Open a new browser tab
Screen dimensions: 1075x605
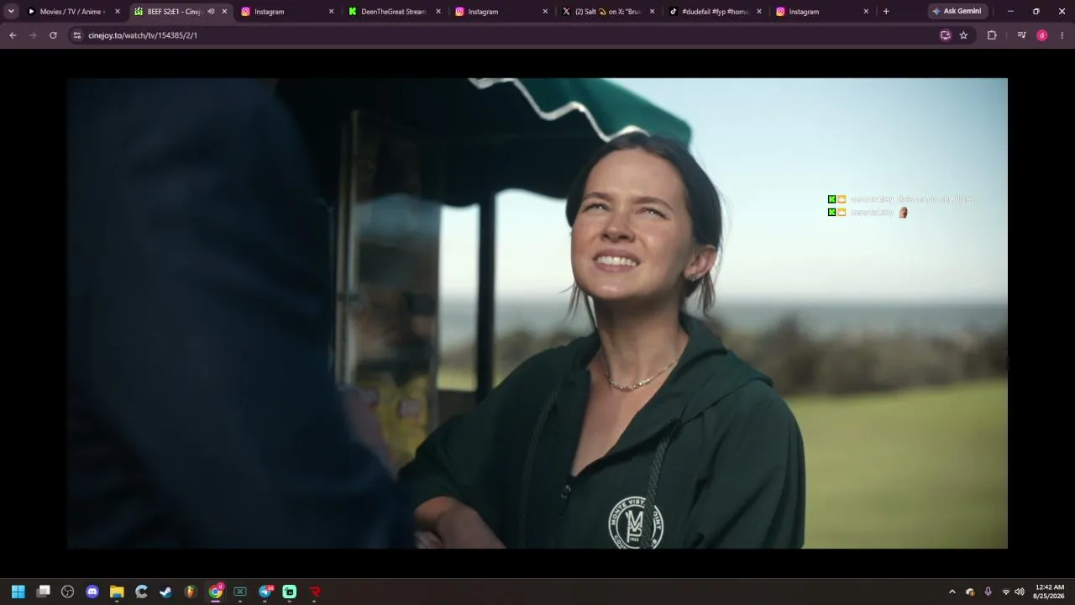(x=886, y=12)
